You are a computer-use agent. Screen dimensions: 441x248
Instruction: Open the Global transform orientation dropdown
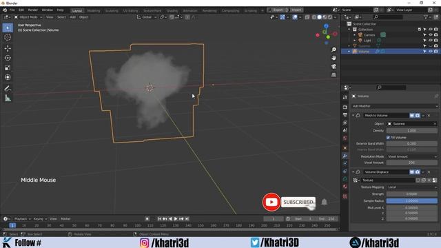click(147, 17)
